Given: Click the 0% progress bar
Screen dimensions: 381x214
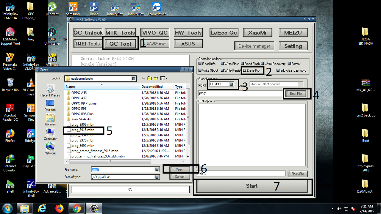Looking at the screenshot, I should pos(130,189).
